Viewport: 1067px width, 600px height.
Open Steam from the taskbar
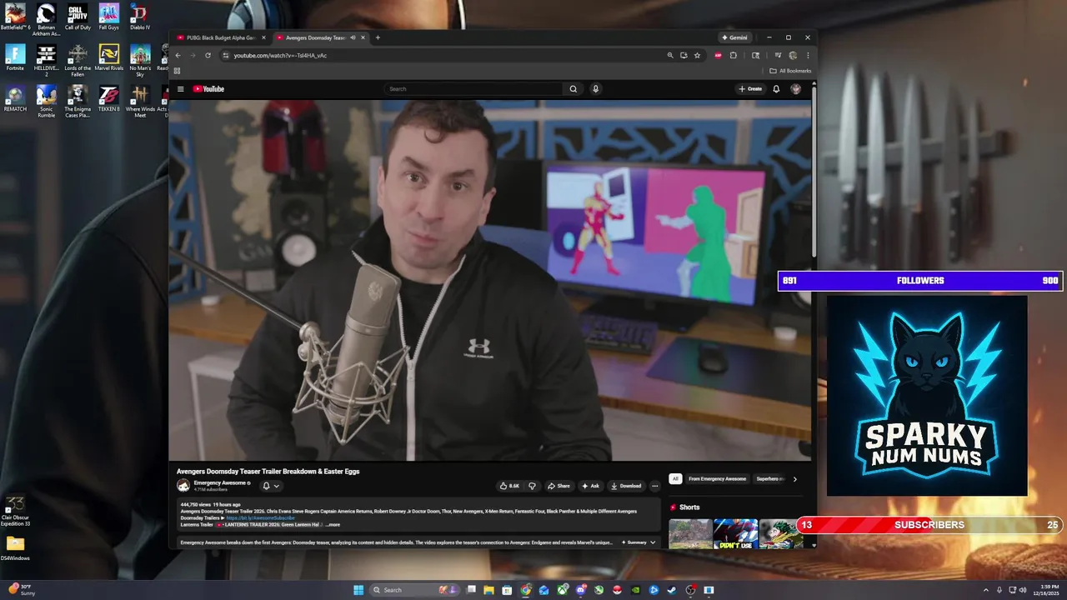pyautogui.click(x=672, y=590)
